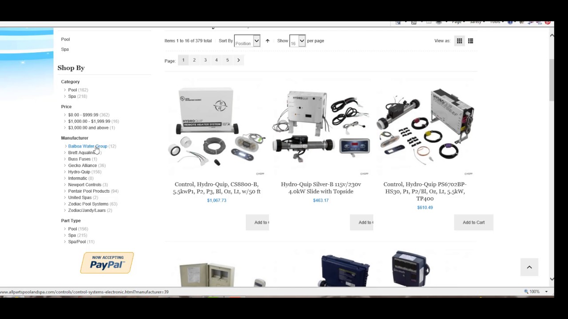Click the scrollbar up arrow
Screen dimensions: 568x319
552,35
